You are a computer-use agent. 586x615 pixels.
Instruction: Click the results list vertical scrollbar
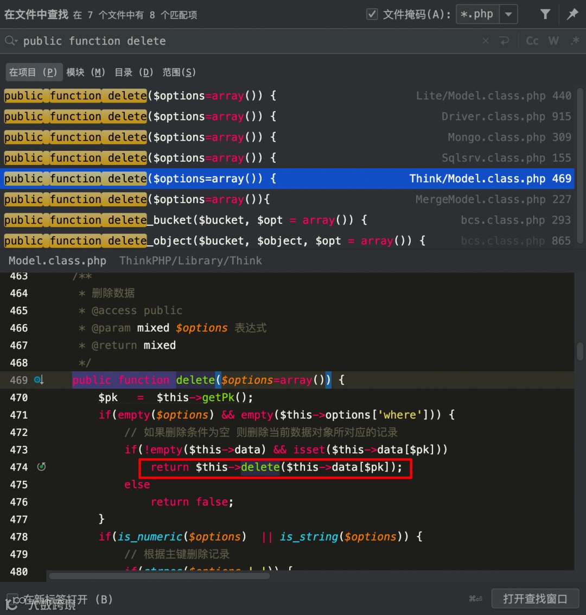[580, 167]
